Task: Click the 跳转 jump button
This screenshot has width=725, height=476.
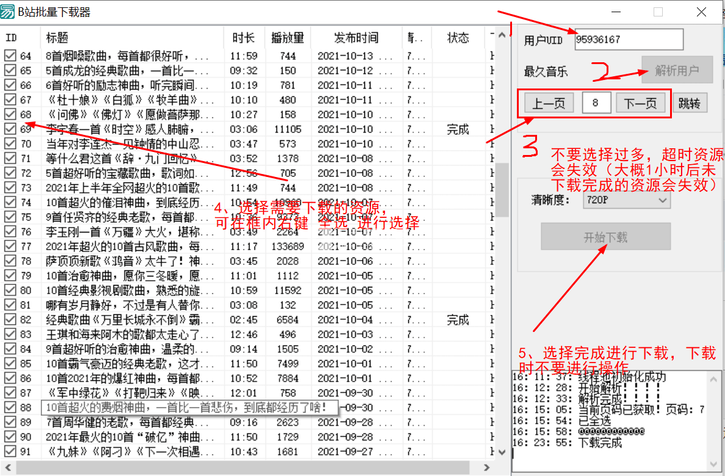Action: pyautogui.click(x=690, y=103)
